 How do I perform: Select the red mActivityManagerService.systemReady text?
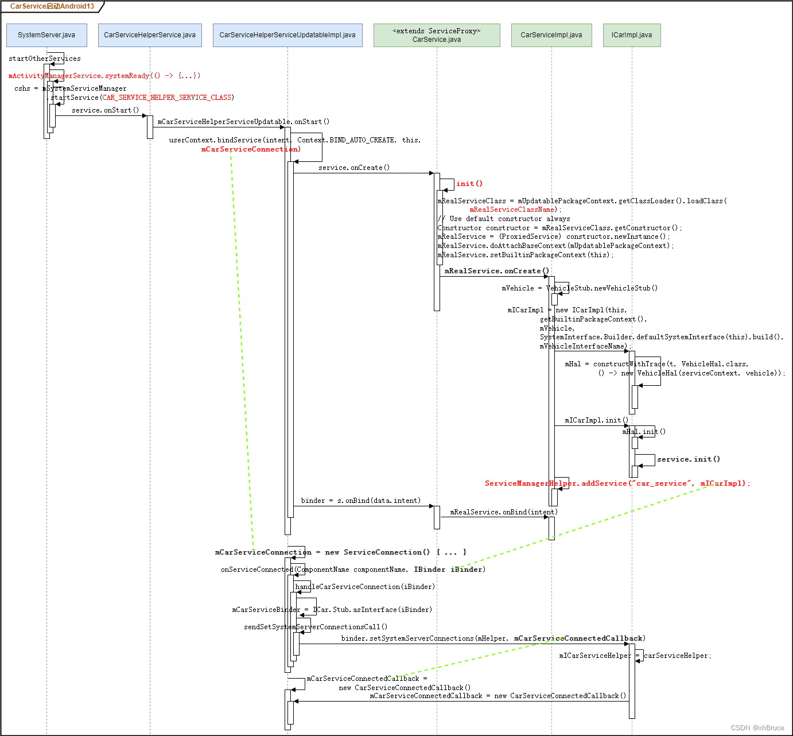[x=104, y=76]
